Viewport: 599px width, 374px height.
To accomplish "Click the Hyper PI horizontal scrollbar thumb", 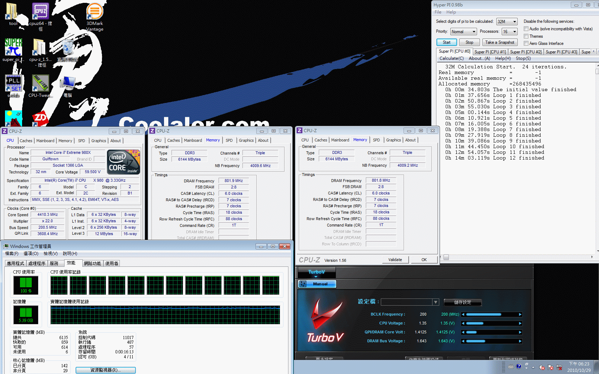I will click(446, 257).
